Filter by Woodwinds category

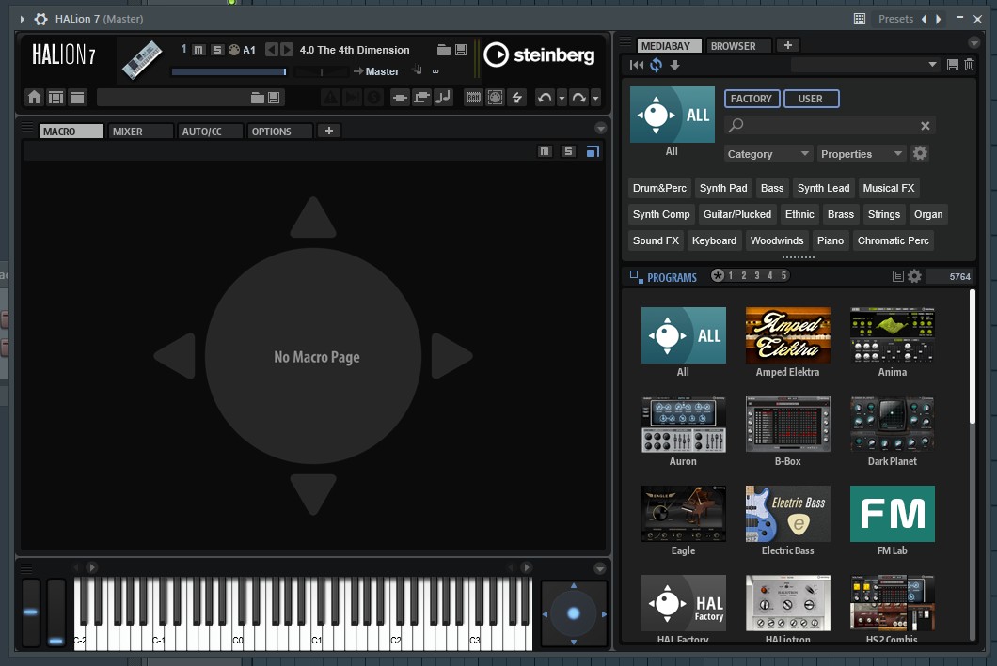click(x=777, y=240)
